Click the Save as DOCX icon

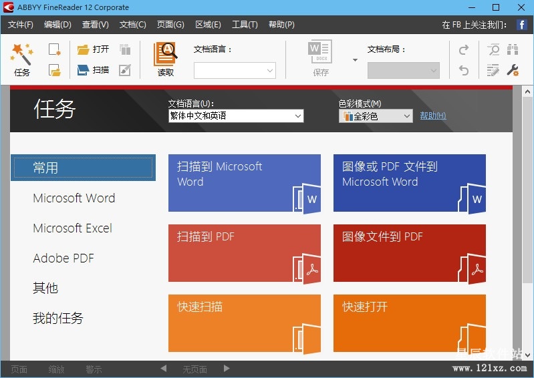click(x=320, y=51)
